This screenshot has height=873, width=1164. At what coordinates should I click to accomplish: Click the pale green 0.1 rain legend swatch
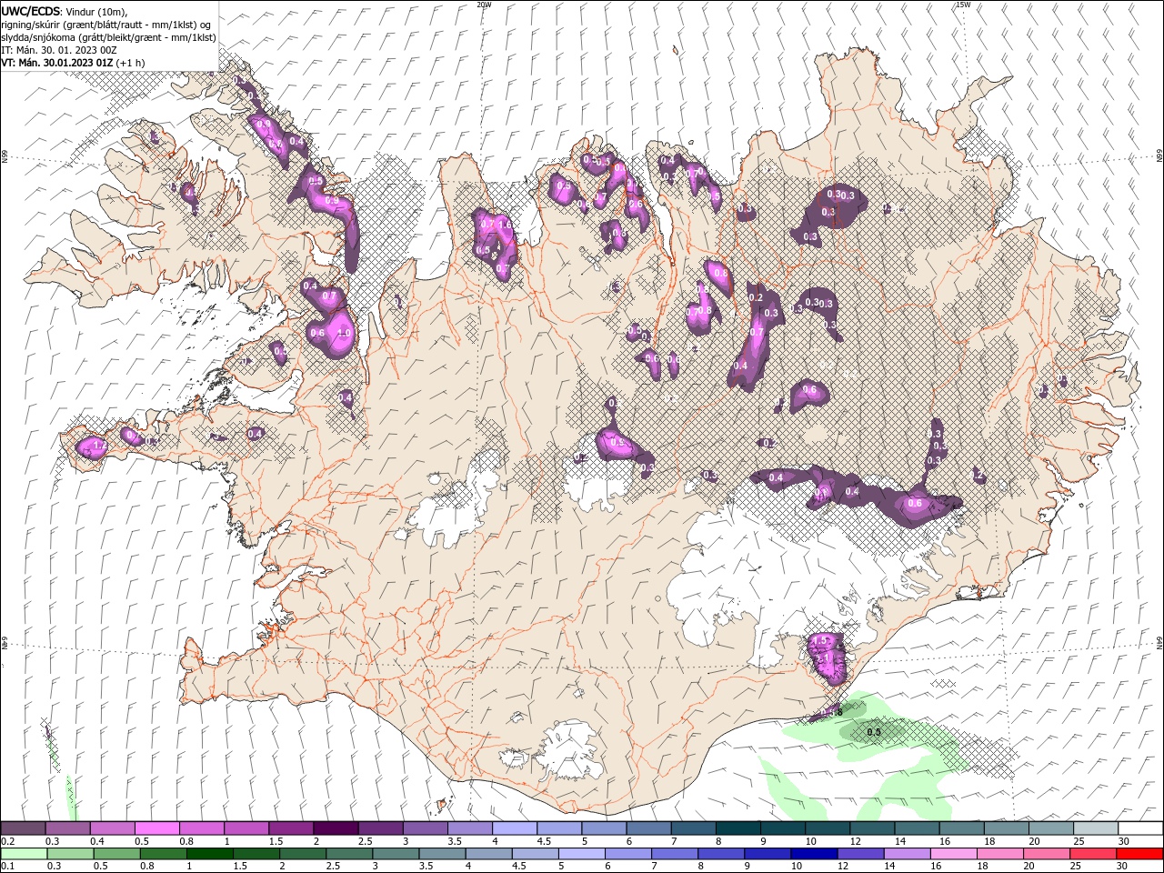coord(23,854)
